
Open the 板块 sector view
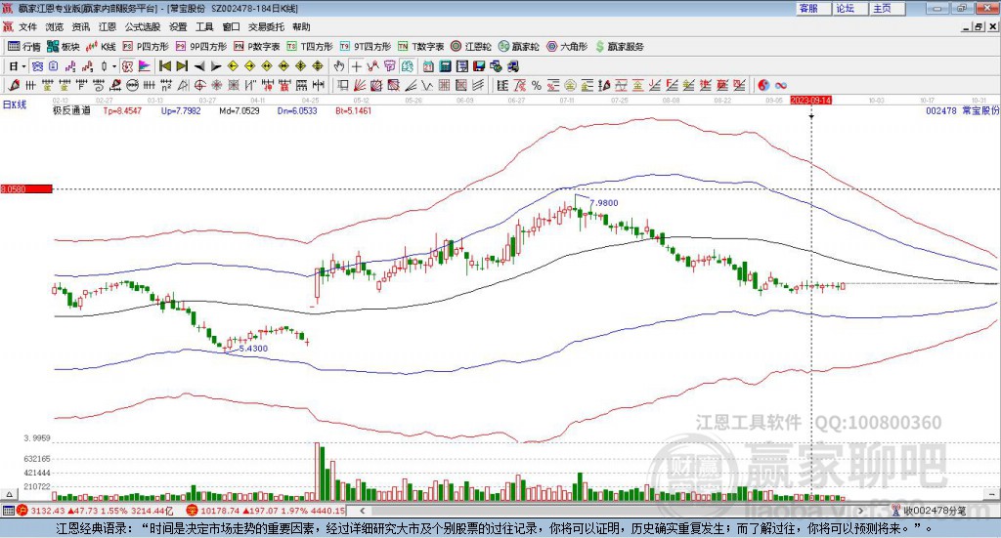pos(64,47)
